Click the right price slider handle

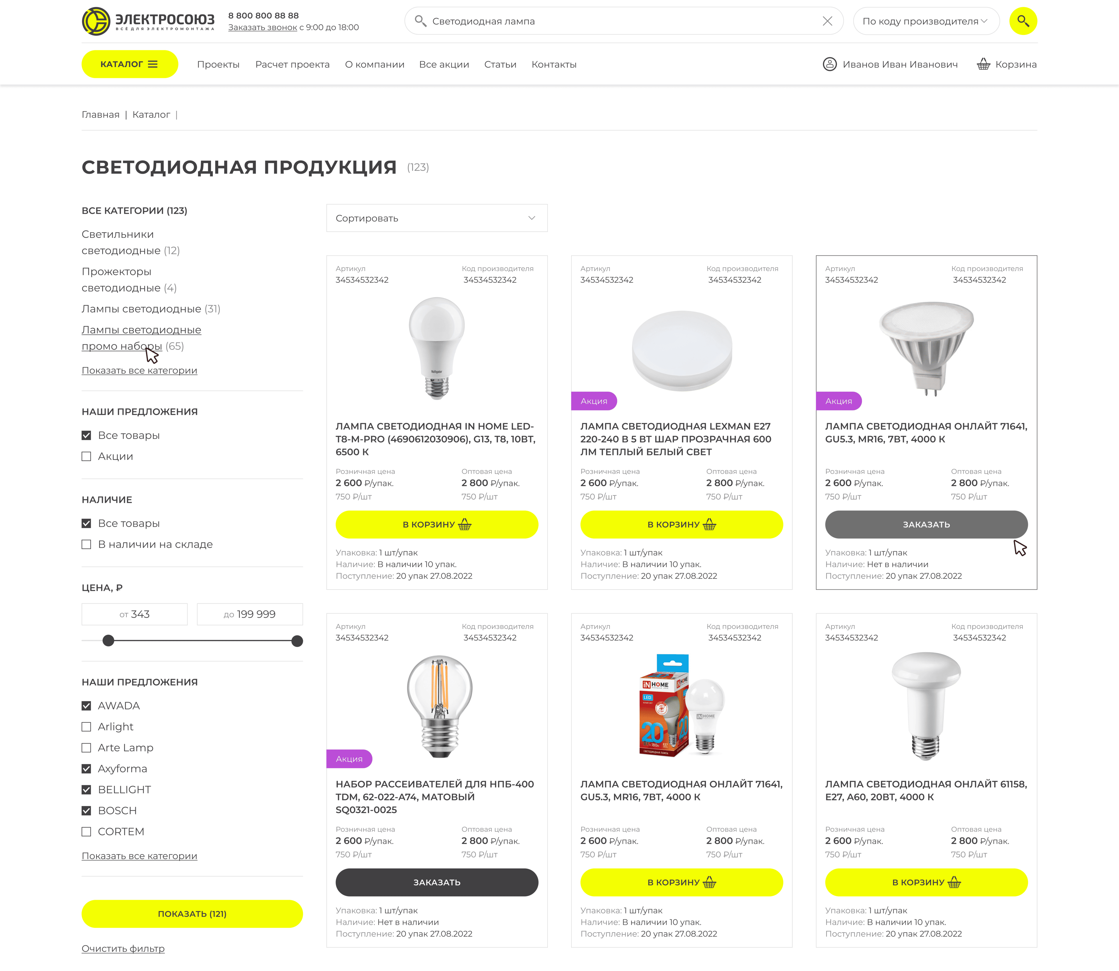tap(297, 641)
